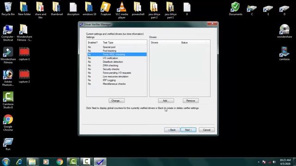Viewport: 296px width, 166px height.
Task: Switch to Camtasia recorder white taskbar button
Action: pos(86,162)
